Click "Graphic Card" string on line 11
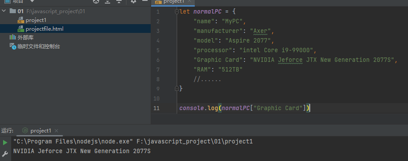The image size is (408, 161). pos(278,108)
